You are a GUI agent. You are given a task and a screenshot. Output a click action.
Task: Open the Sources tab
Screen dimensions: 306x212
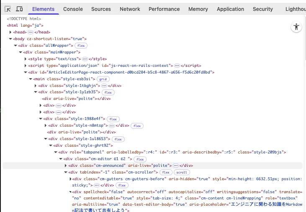click(101, 9)
